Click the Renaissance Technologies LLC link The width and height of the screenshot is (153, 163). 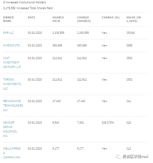[x=13, y=105]
